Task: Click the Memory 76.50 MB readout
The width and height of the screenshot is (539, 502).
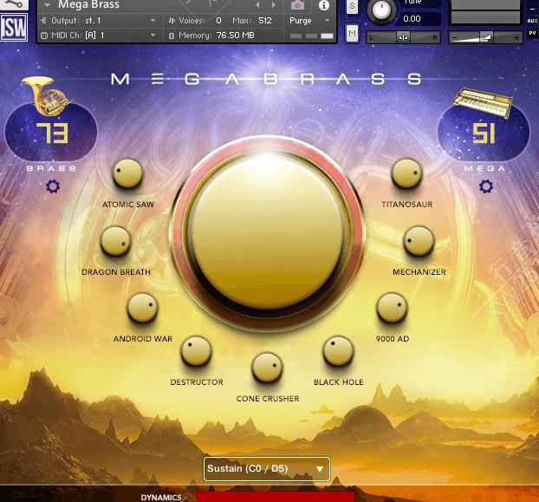Action: (x=236, y=36)
